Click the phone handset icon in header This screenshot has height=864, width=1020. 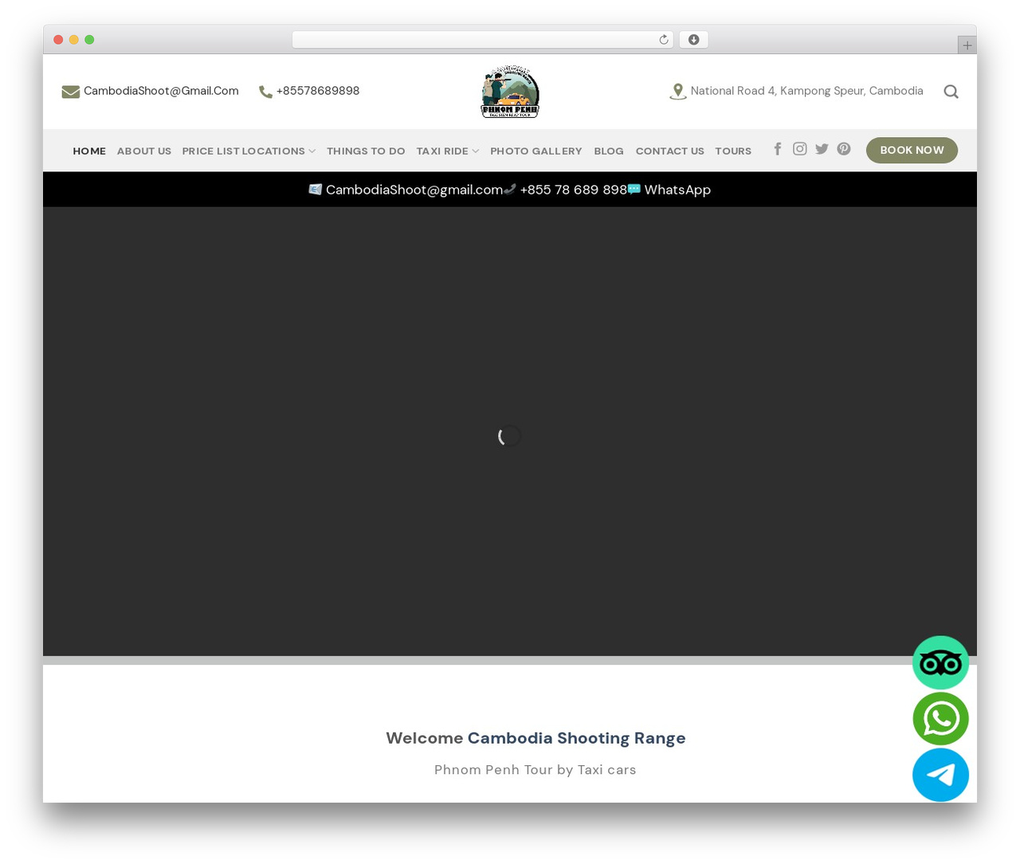pos(265,92)
